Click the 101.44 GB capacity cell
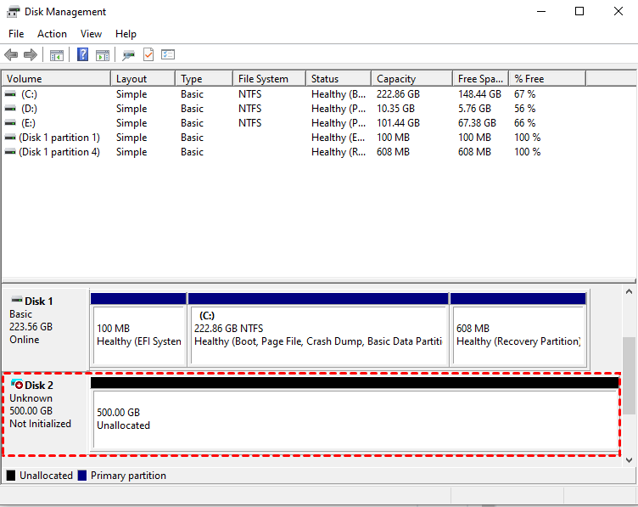This screenshot has width=638, height=507. pos(398,123)
